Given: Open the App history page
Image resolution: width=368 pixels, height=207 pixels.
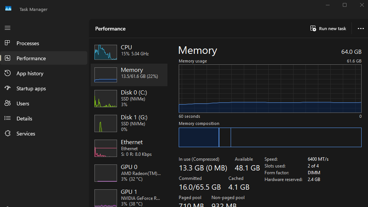Looking at the screenshot, I should 44,73.
